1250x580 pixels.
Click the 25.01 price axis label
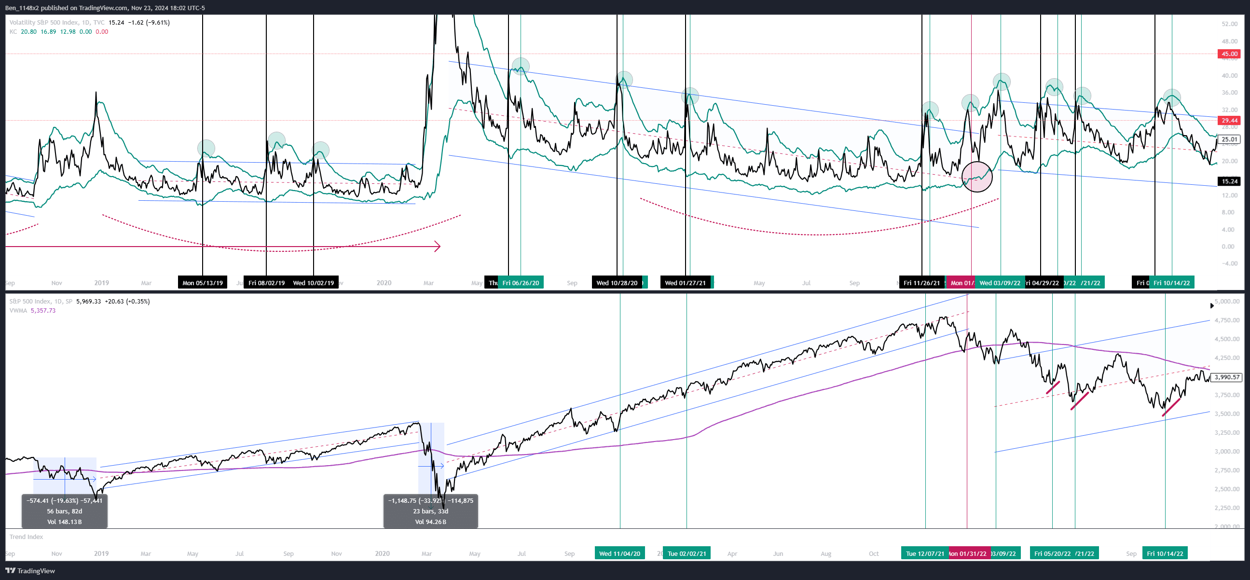coord(1229,139)
